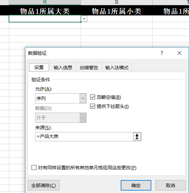Viewport: 189px width, 193px height.
Task: Click the range selector icon beside source field
Action: (x=137, y=136)
